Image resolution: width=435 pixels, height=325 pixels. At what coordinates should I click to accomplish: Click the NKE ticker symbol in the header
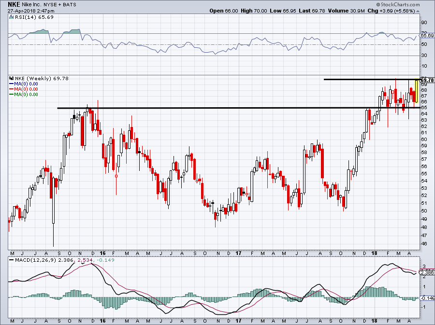click(13, 4)
